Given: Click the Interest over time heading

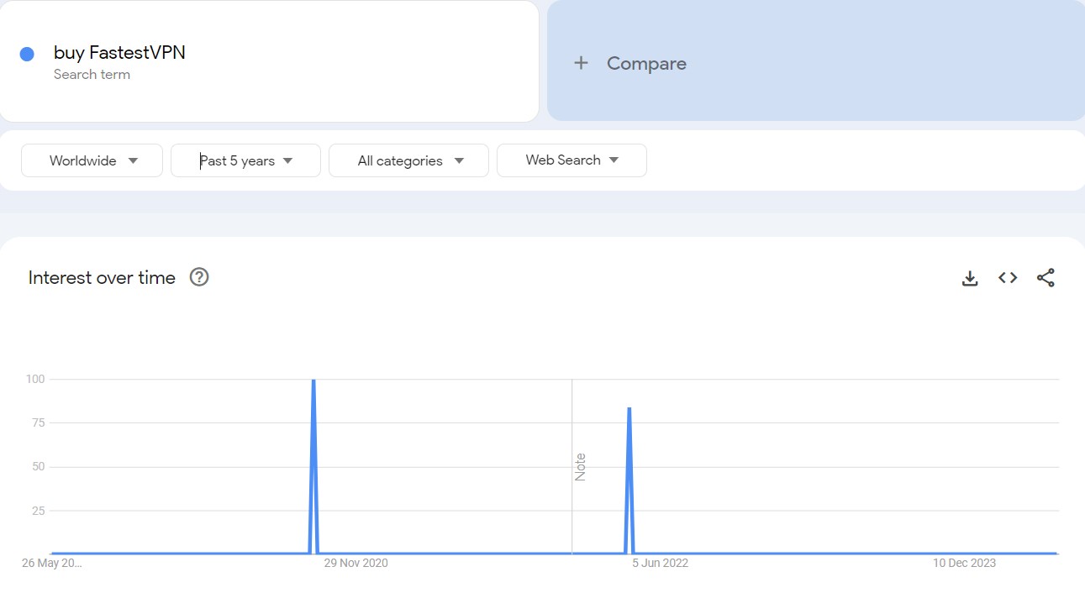Looking at the screenshot, I should click(x=102, y=278).
